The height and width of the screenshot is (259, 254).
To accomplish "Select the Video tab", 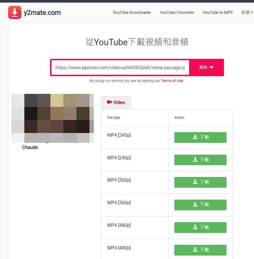I will point(116,103).
